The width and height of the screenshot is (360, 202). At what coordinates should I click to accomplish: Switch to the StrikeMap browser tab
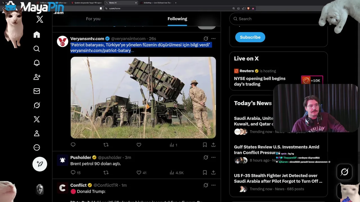coord(156,3)
